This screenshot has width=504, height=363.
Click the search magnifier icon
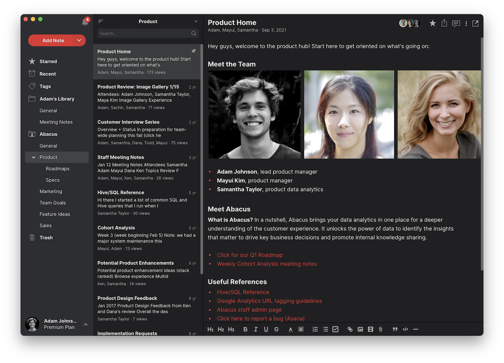tap(194, 33)
